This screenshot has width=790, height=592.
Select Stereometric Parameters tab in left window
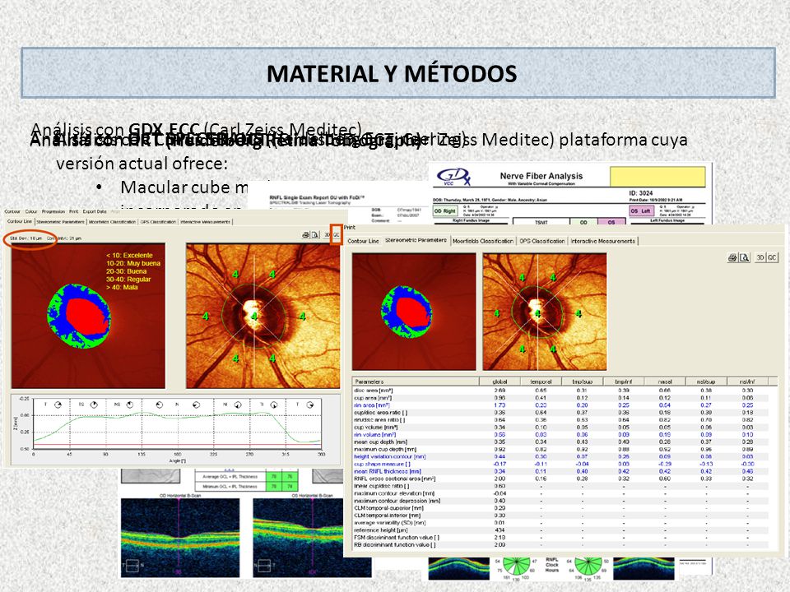(60, 221)
